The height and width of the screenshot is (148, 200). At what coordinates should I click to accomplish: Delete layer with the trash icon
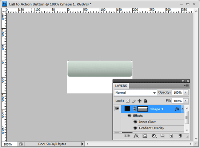tap(180, 136)
